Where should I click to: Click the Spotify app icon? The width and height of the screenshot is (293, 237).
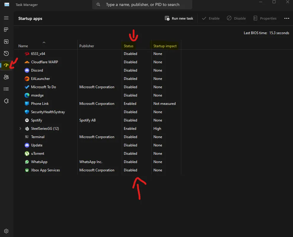point(27,120)
